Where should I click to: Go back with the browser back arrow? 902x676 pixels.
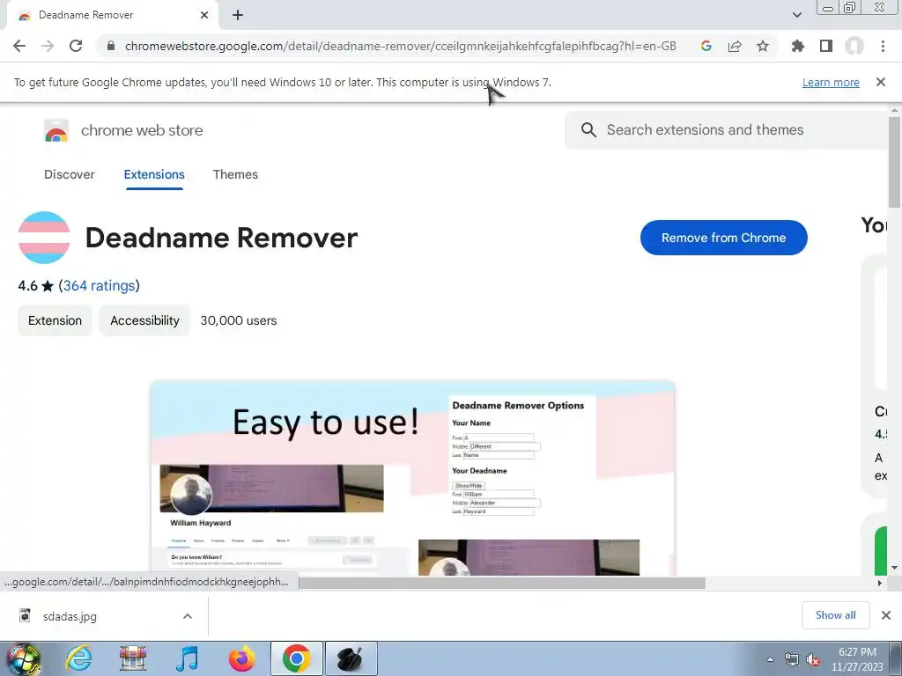[x=19, y=46]
